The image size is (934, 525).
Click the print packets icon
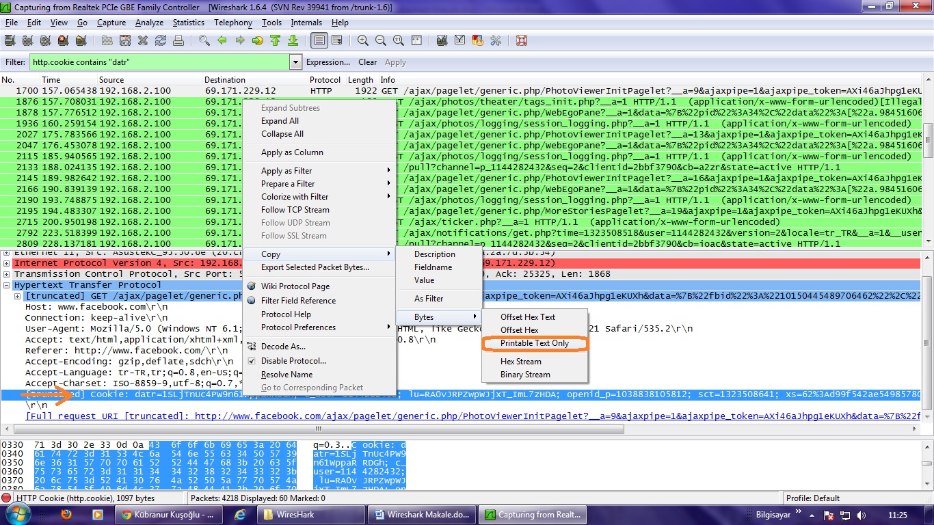(x=178, y=41)
